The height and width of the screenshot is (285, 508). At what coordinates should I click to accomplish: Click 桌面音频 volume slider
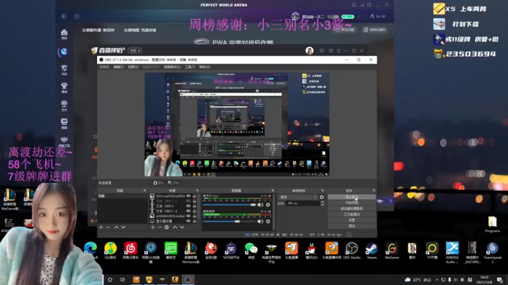pyautogui.click(x=229, y=221)
